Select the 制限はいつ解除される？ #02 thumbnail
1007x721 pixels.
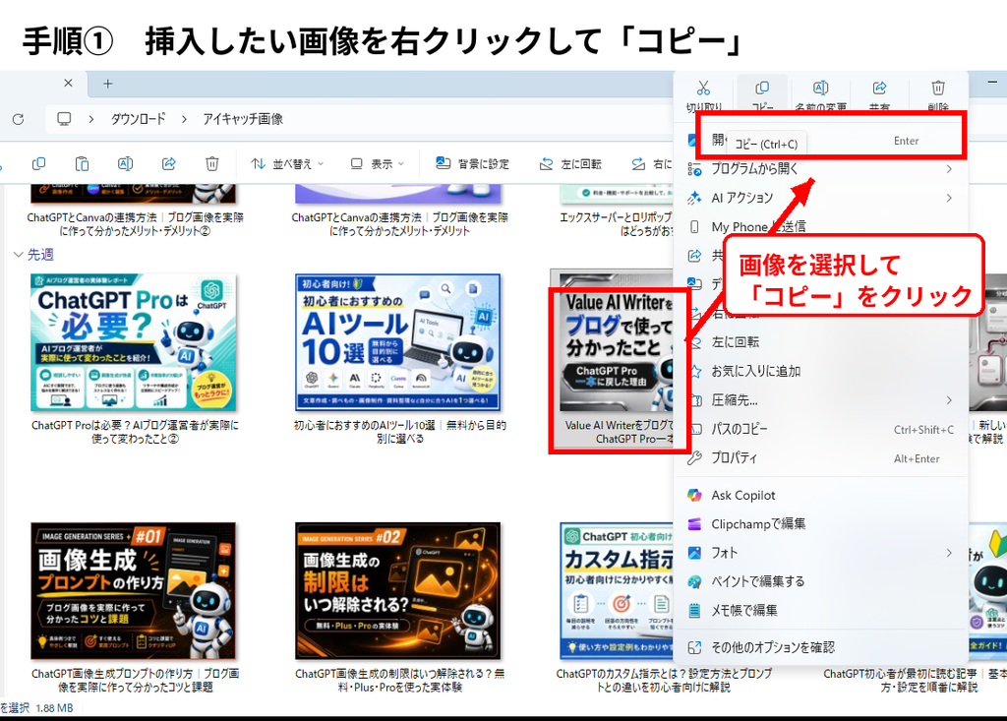[397, 591]
